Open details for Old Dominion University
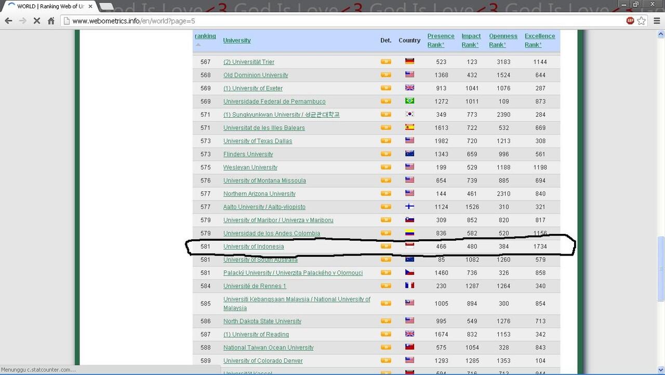Image resolution: width=665 pixels, height=375 pixels. click(x=385, y=75)
